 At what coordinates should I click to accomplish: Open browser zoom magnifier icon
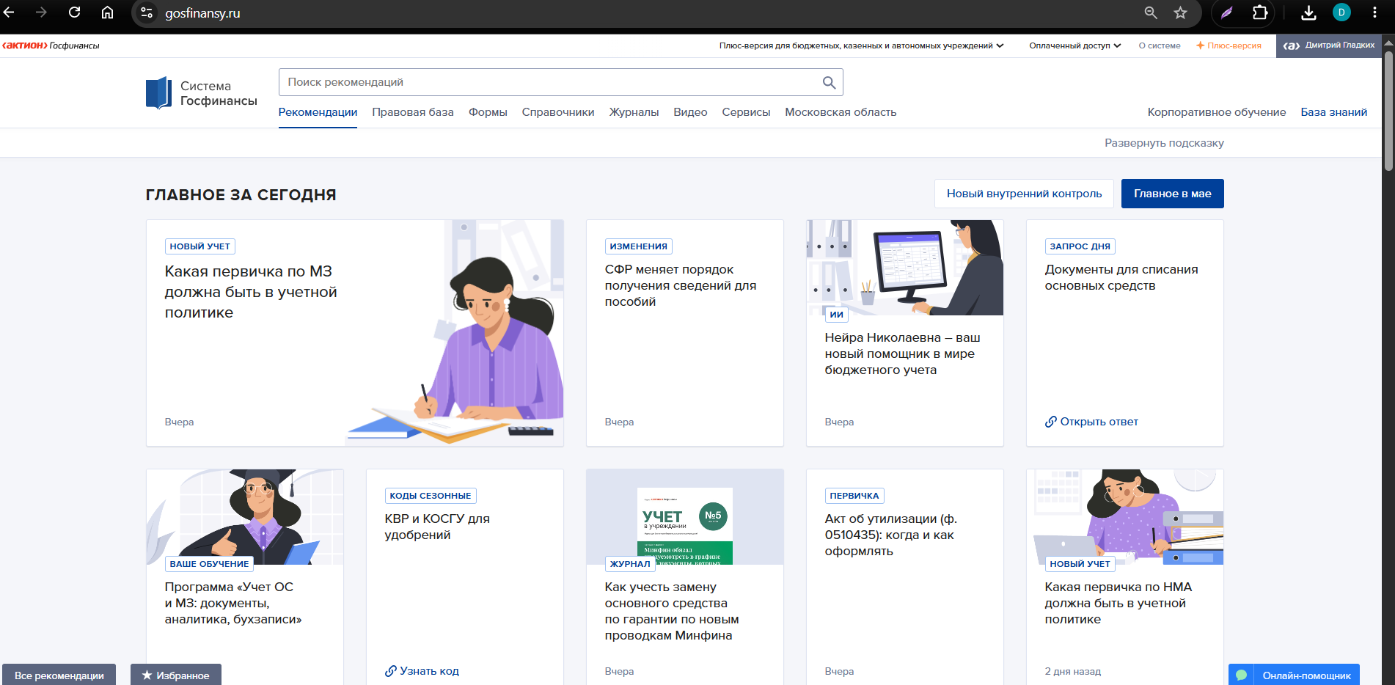[1151, 12]
